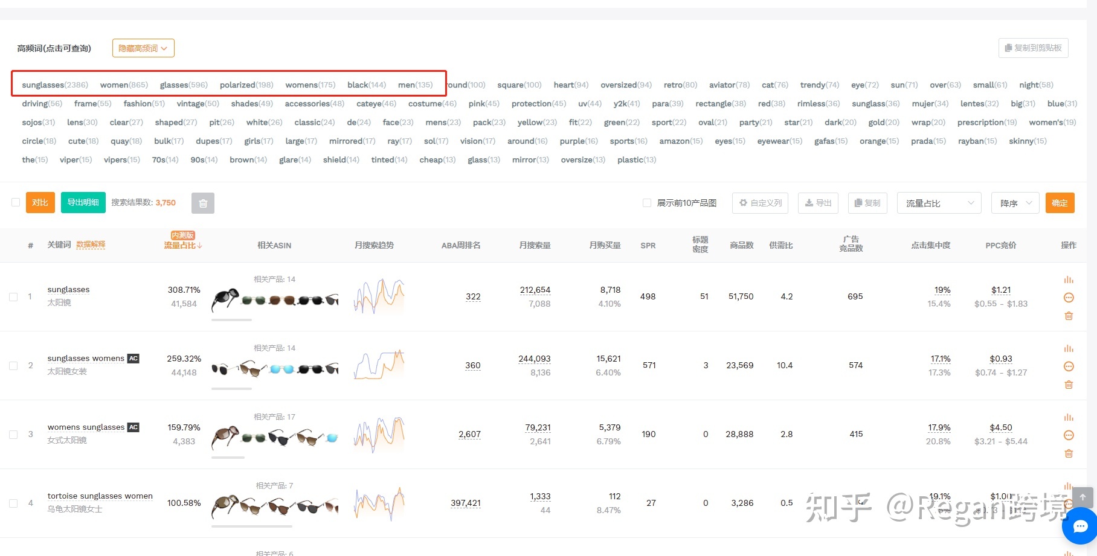Click the scroll-to-top arrow button

click(x=1083, y=497)
